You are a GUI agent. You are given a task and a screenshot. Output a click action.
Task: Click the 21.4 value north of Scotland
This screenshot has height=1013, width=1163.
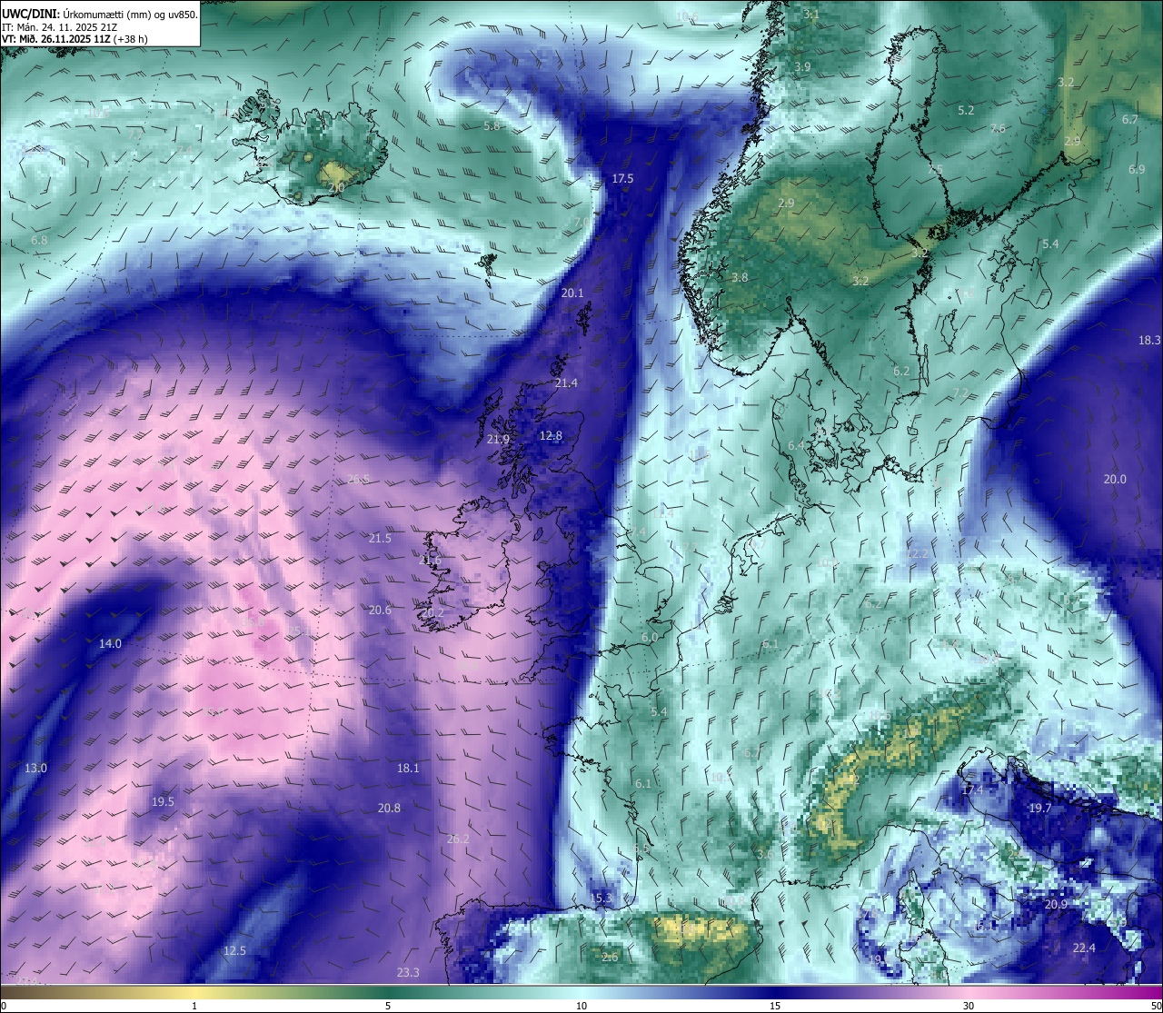coord(566,383)
